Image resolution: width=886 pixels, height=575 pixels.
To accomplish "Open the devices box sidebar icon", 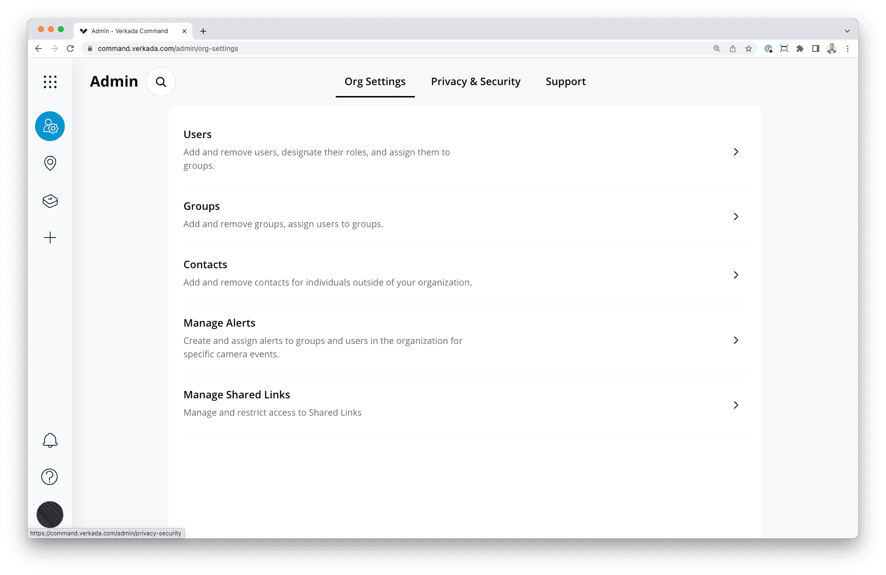I will pos(50,201).
